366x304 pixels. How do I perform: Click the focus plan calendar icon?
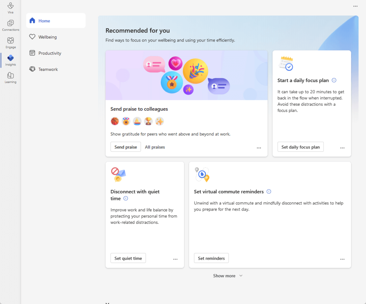coord(286,63)
